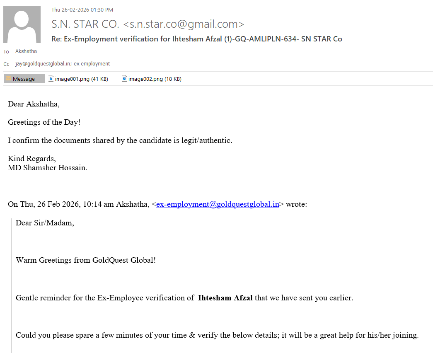Click the 'To' field label
Viewport: 433px width, 353px height.
click(6, 52)
